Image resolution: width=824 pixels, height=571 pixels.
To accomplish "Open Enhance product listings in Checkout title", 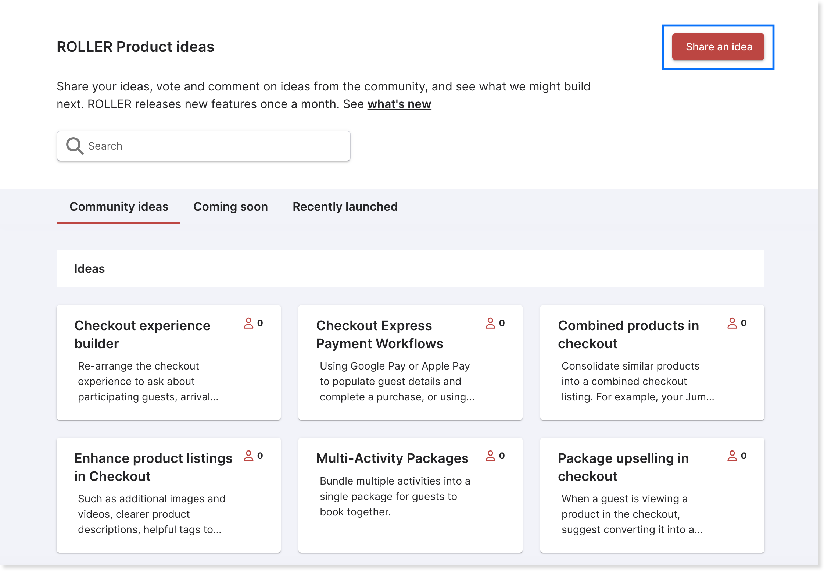I will [x=153, y=467].
